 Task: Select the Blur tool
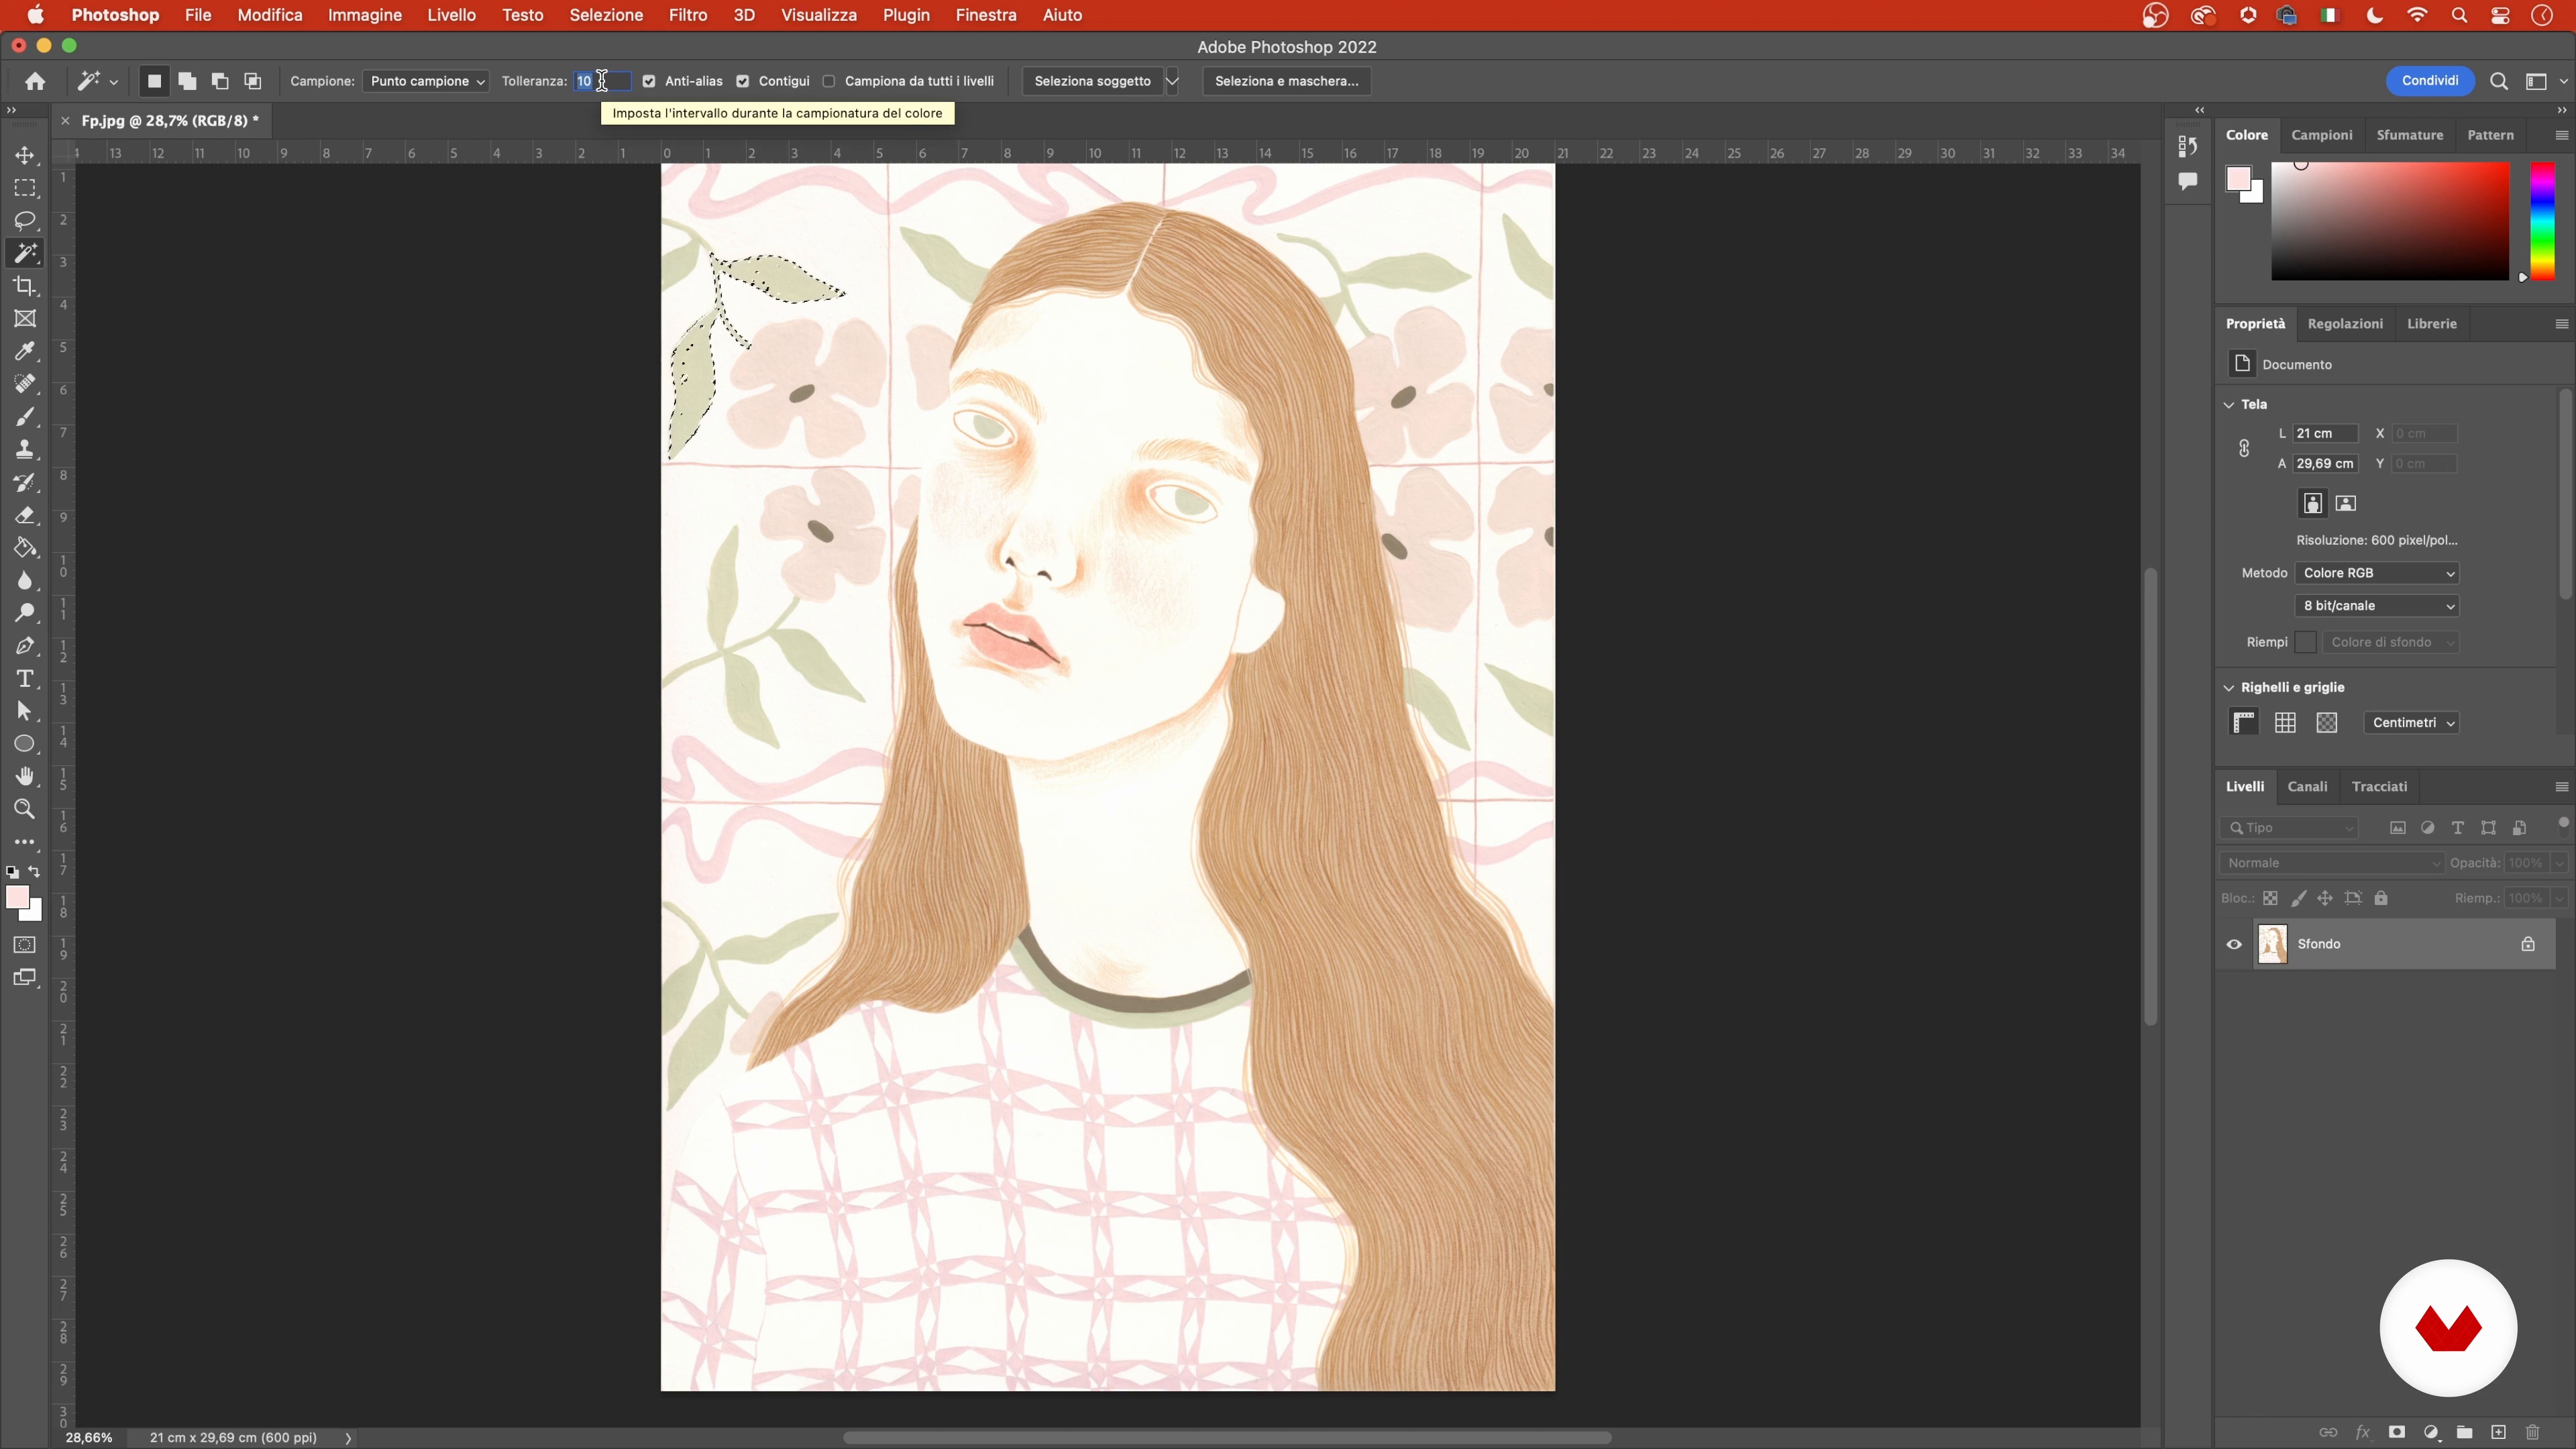tap(25, 580)
